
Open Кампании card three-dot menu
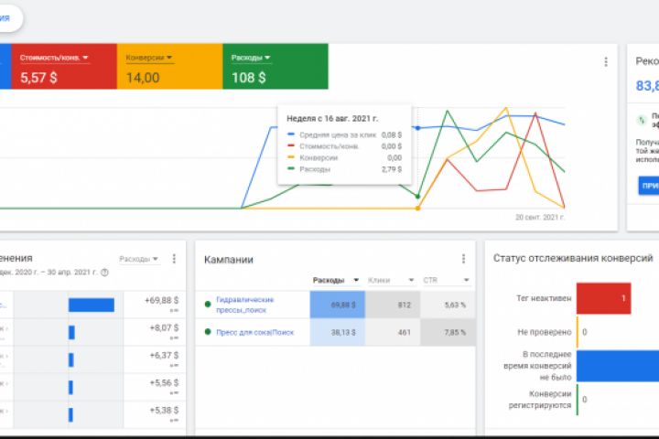(x=463, y=259)
